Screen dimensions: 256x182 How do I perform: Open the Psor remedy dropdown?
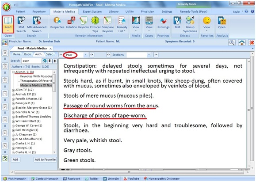tap(85, 55)
